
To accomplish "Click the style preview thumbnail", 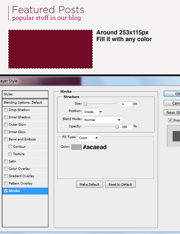I will click(x=174, y=136).
